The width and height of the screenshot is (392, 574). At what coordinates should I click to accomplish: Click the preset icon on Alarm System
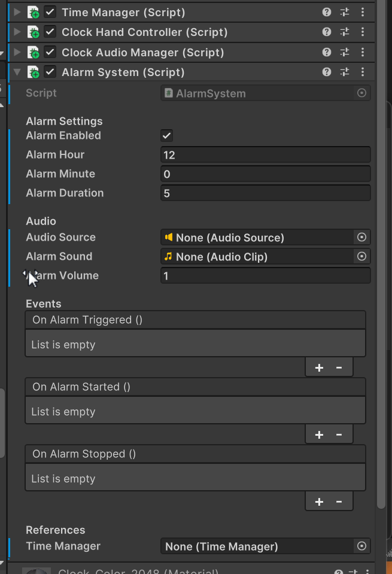pyautogui.click(x=344, y=72)
